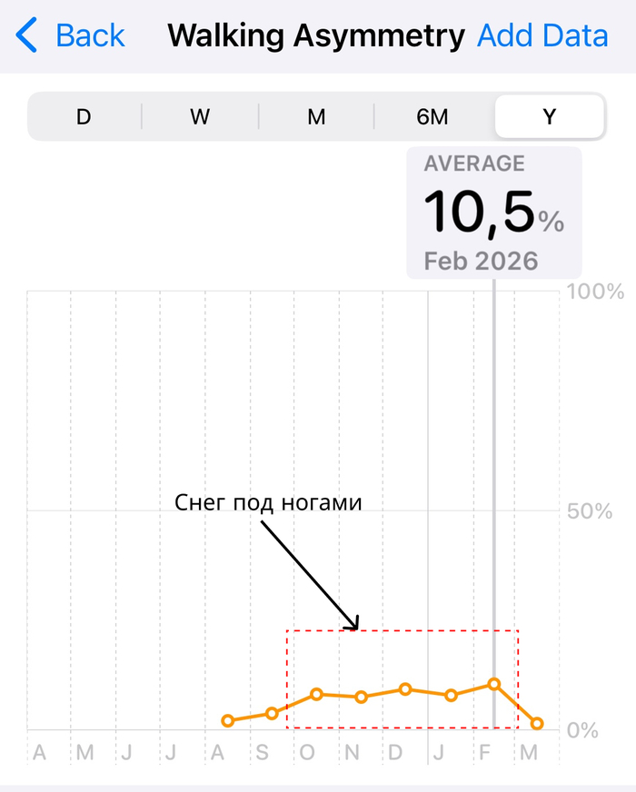Select the November data point above N
The image size is (636, 792).
[x=361, y=698]
